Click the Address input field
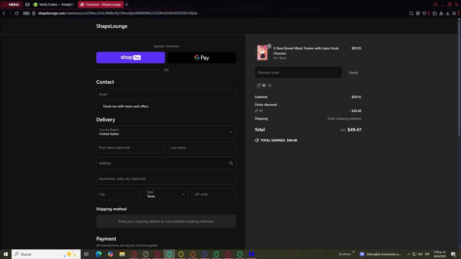 166,163
